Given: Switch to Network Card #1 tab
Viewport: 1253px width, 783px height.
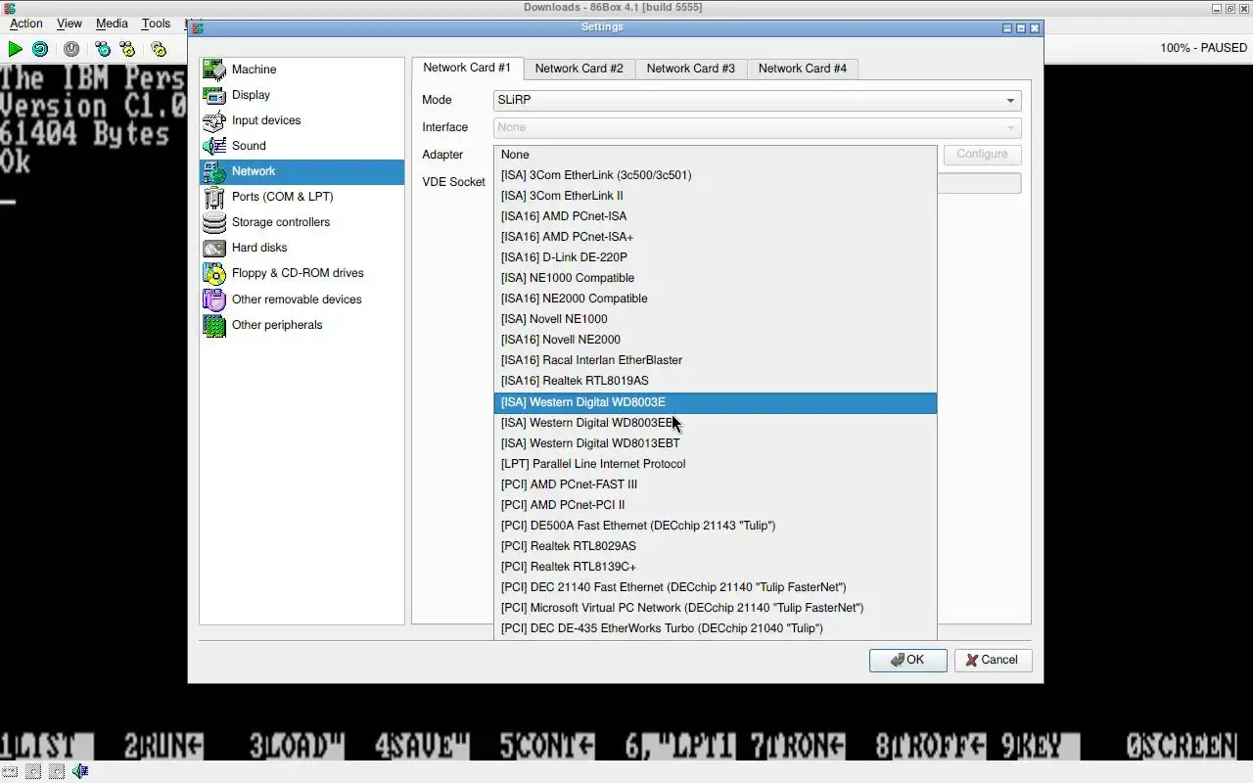Looking at the screenshot, I should tap(467, 68).
